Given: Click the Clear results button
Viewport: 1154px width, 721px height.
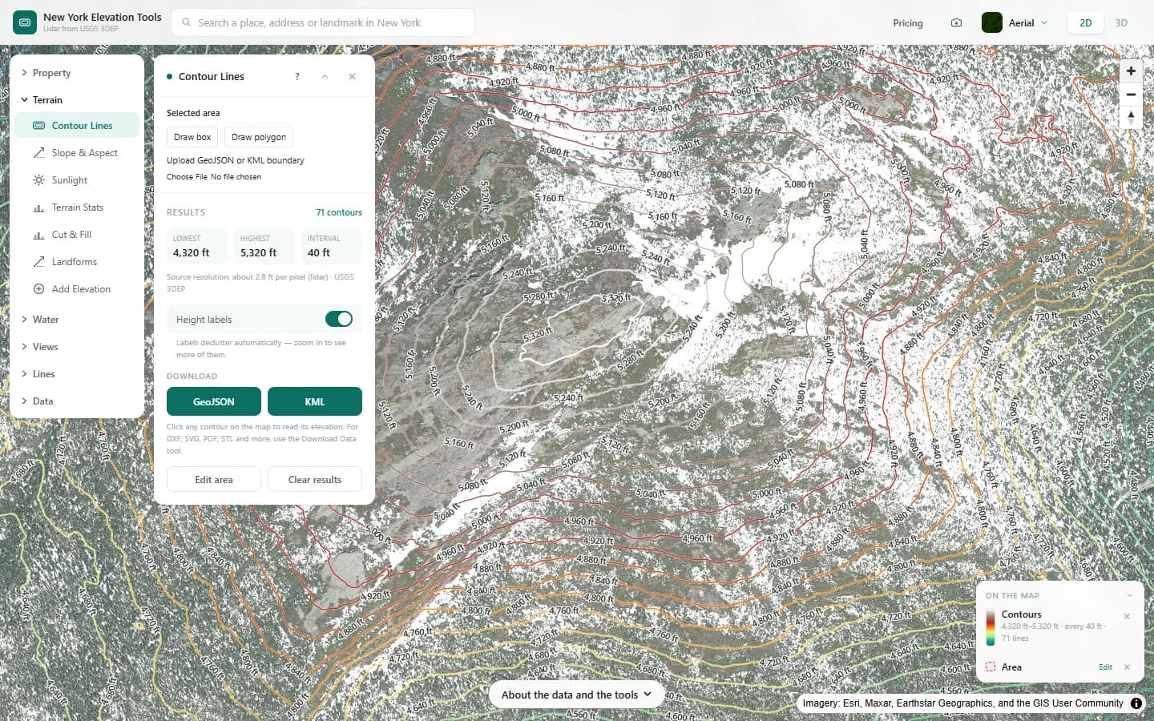Looking at the screenshot, I should [315, 480].
